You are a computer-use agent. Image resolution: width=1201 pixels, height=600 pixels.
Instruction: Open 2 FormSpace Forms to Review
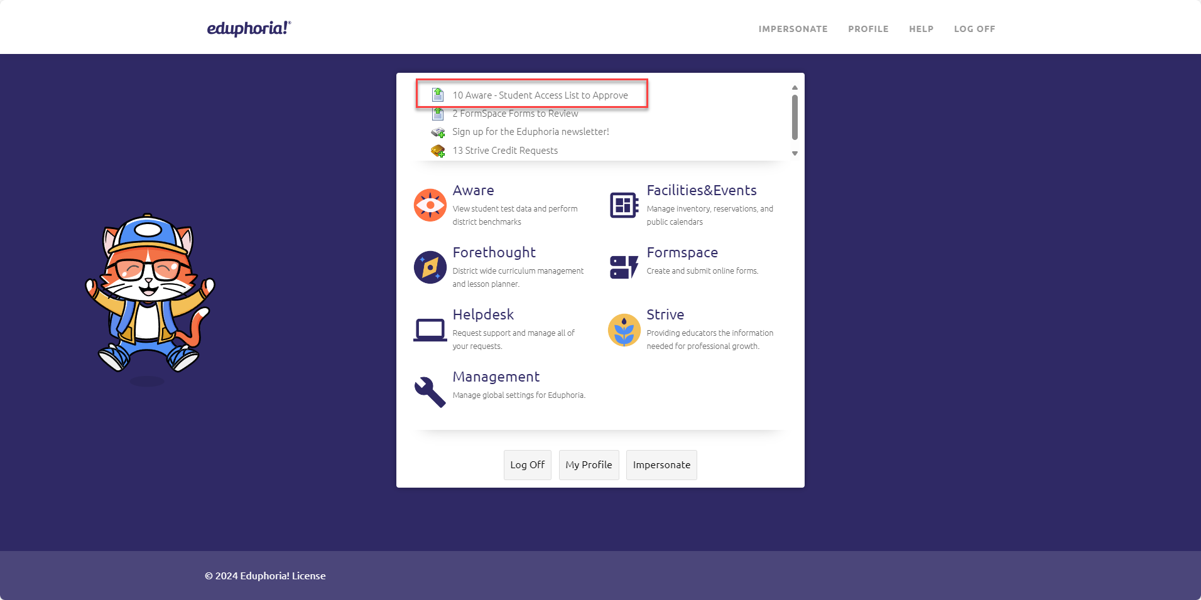point(515,114)
